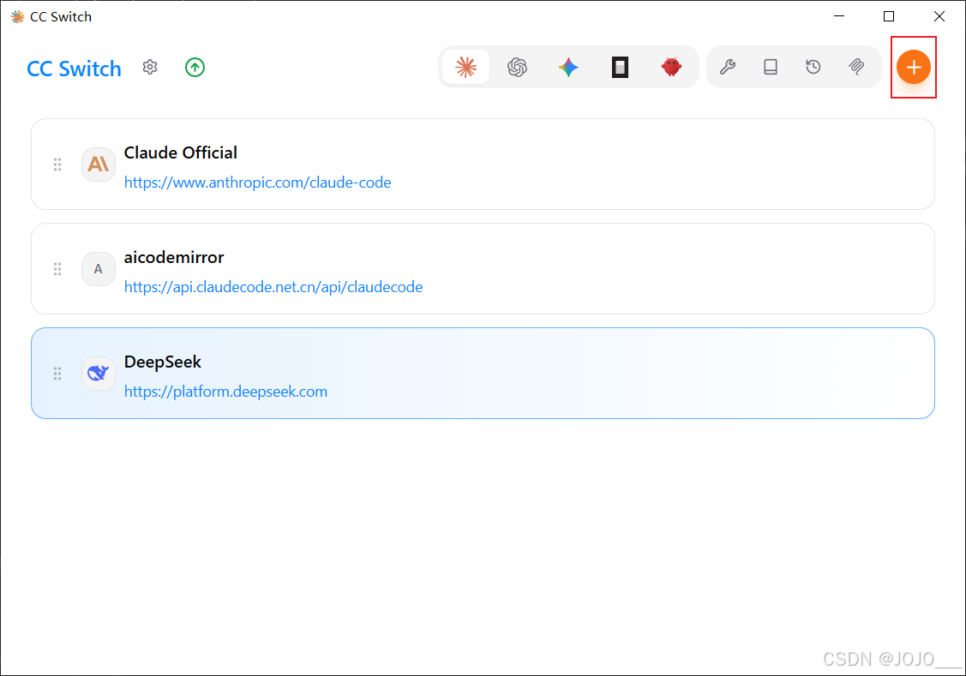Screen dimensions: 966x676
Task: Grab the drag handle of aicodemirror
Action: point(57,269)
